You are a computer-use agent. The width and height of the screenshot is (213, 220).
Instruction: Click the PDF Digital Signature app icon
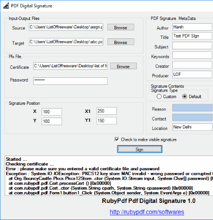pyautogui.click(x=6, y=6)
